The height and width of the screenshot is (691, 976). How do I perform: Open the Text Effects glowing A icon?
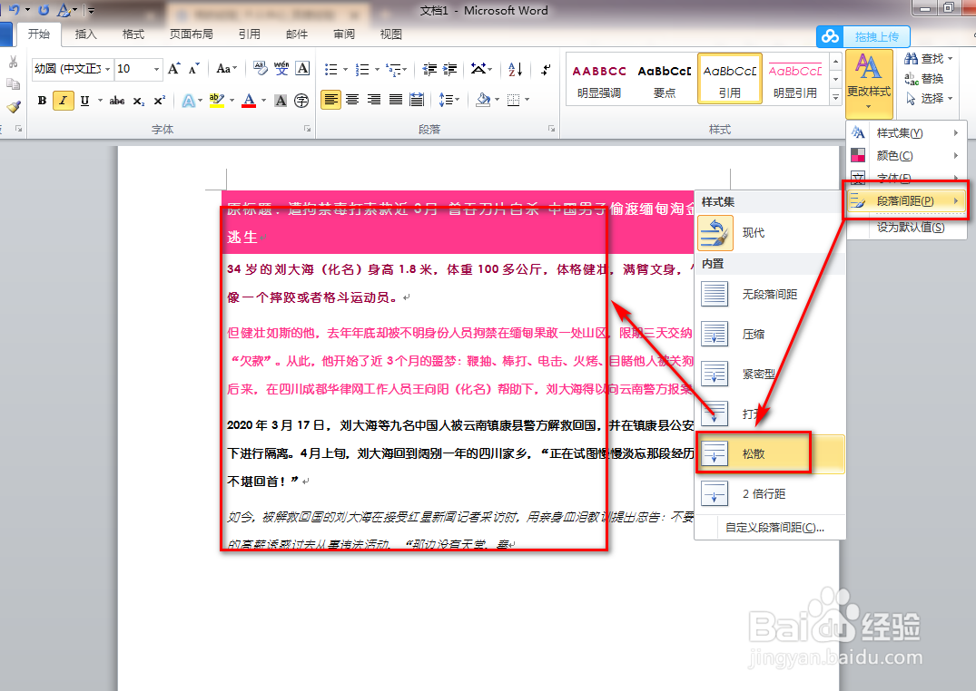188,100
